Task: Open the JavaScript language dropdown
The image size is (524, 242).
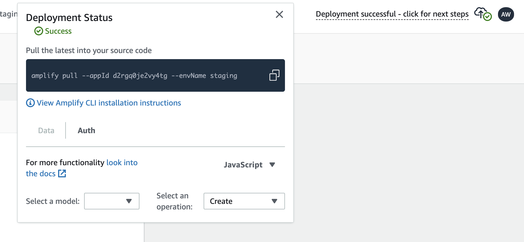Action: [249, 165]
